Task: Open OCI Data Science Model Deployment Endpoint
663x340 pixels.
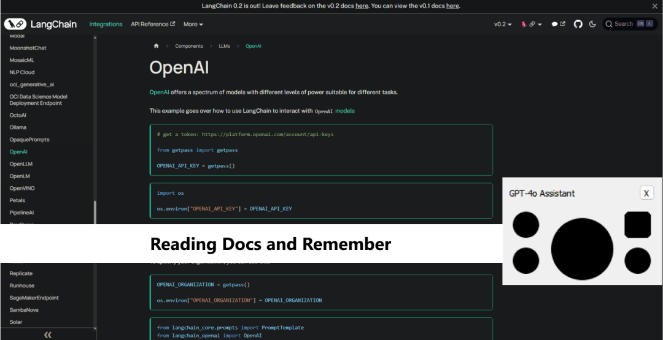Action: [39, 100]
